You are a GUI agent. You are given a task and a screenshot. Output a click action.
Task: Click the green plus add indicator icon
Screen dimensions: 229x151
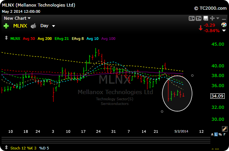coord(6,26)
